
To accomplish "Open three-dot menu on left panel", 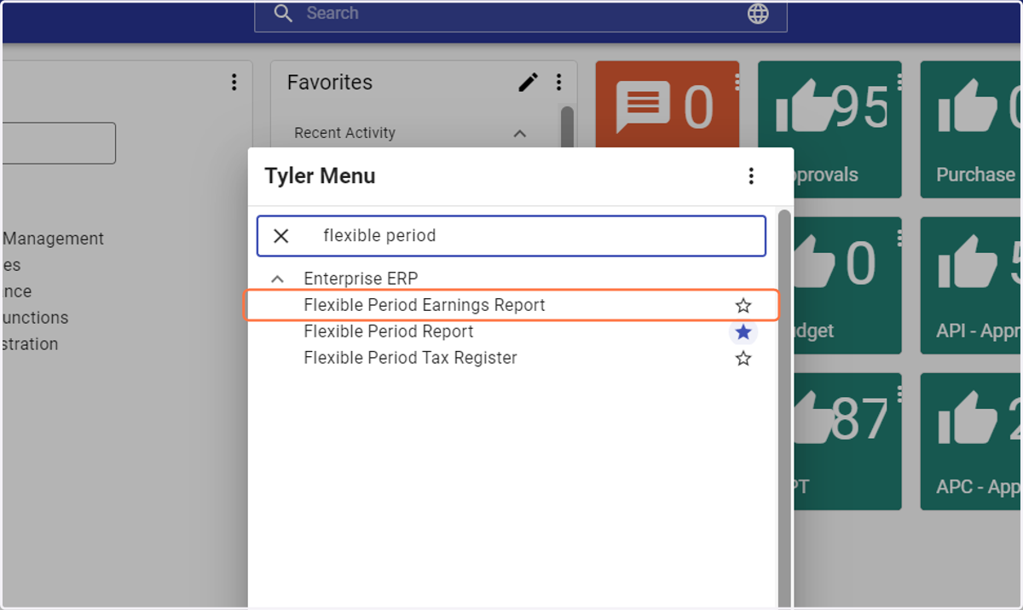I will pyautogui.click(x=234, y=83).
